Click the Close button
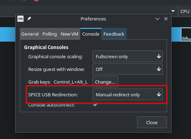This screenshot has height=139, width=191. click(152, 122)
